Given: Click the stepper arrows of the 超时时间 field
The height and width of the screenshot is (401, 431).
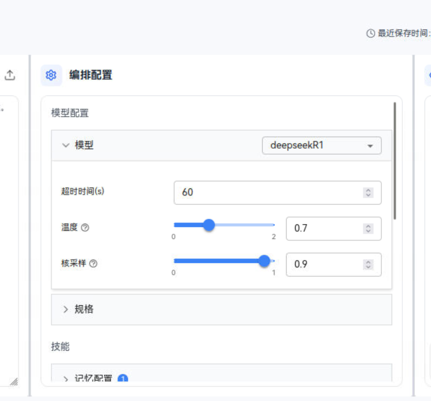Looking at the screenshot, I should point(368,192).
